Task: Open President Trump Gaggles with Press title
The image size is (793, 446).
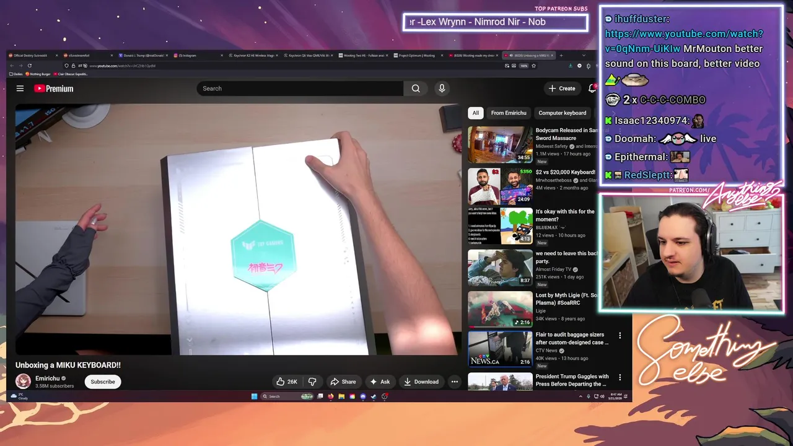Action: (x=572, y=380)
